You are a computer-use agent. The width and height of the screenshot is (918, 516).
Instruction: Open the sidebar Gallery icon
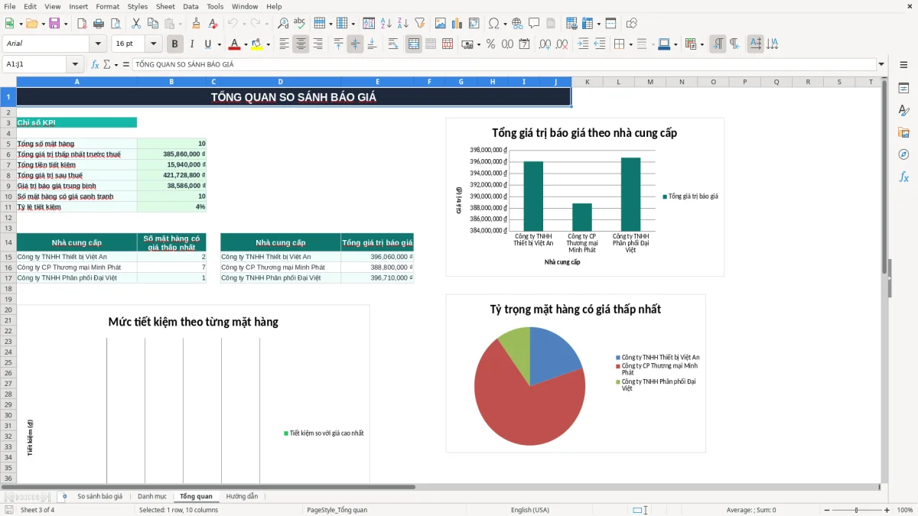(x=903, y=132)
